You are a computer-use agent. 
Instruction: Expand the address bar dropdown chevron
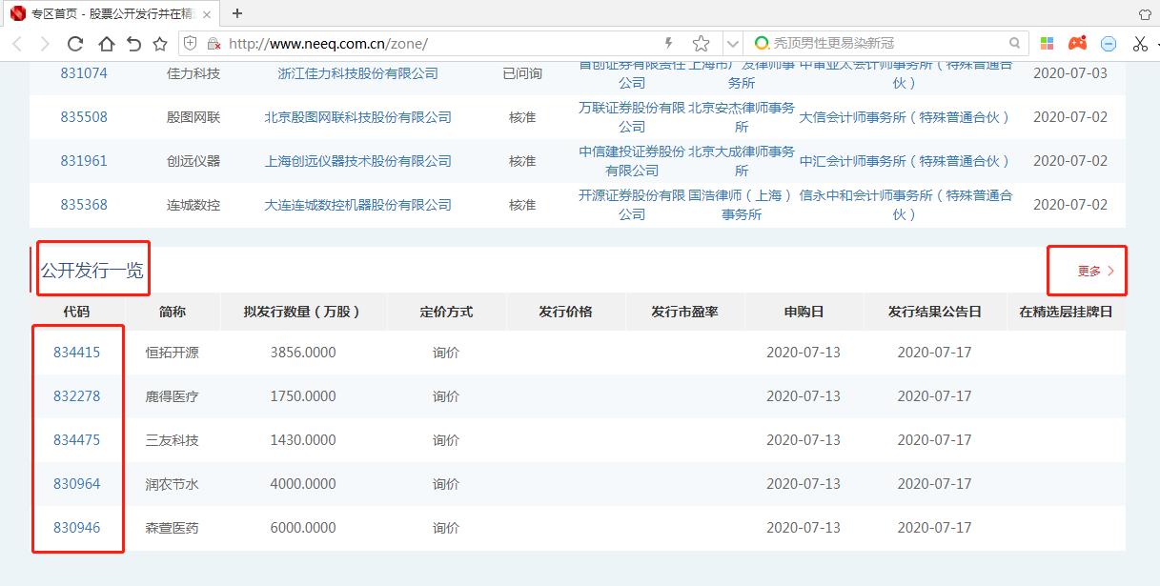733,43
